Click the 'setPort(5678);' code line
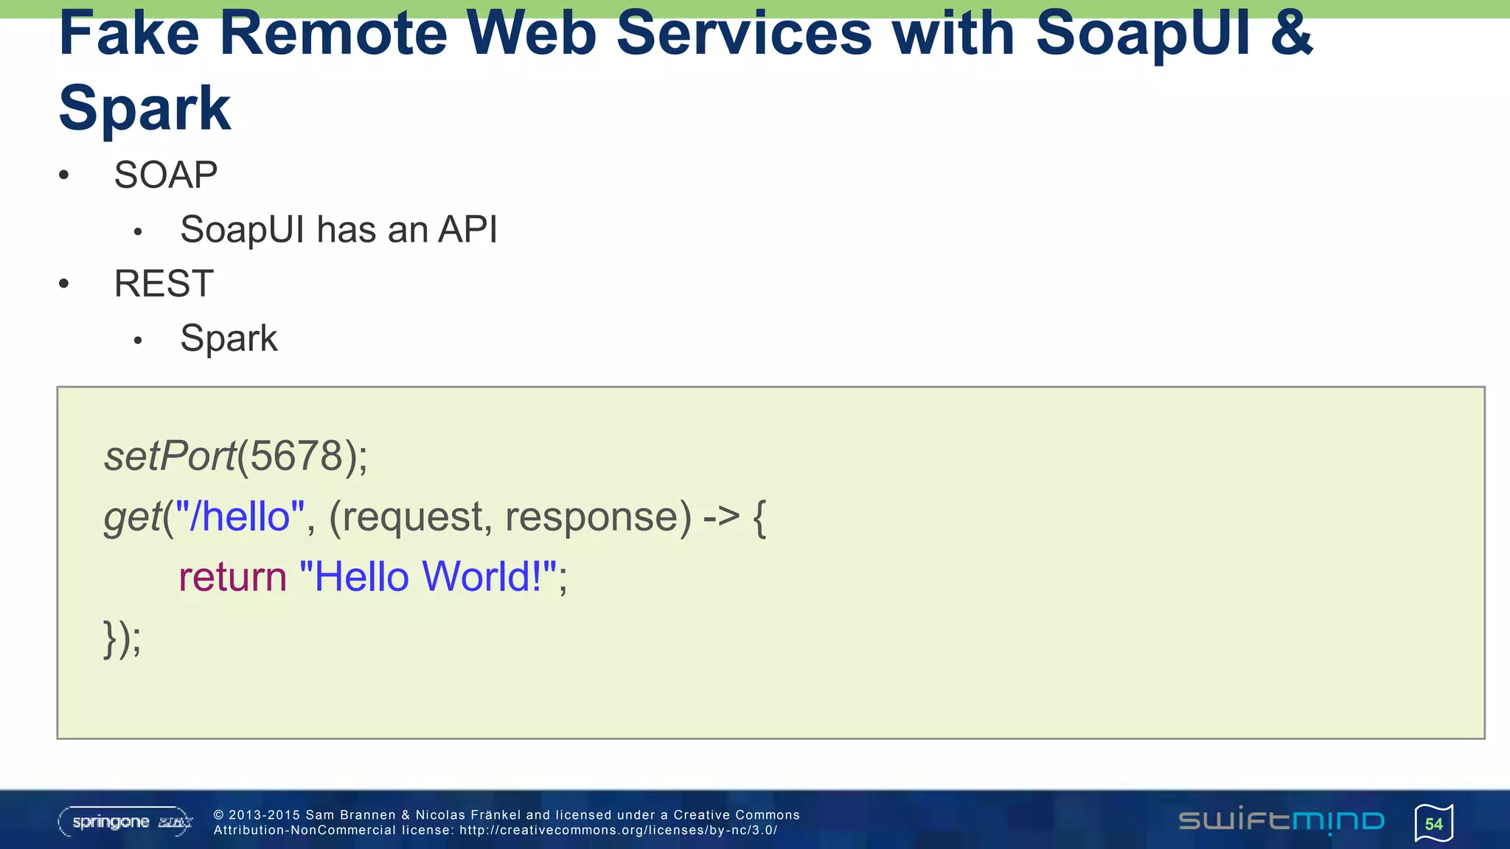The width and height of the screenshot is (1510, 849). [236, 456]
